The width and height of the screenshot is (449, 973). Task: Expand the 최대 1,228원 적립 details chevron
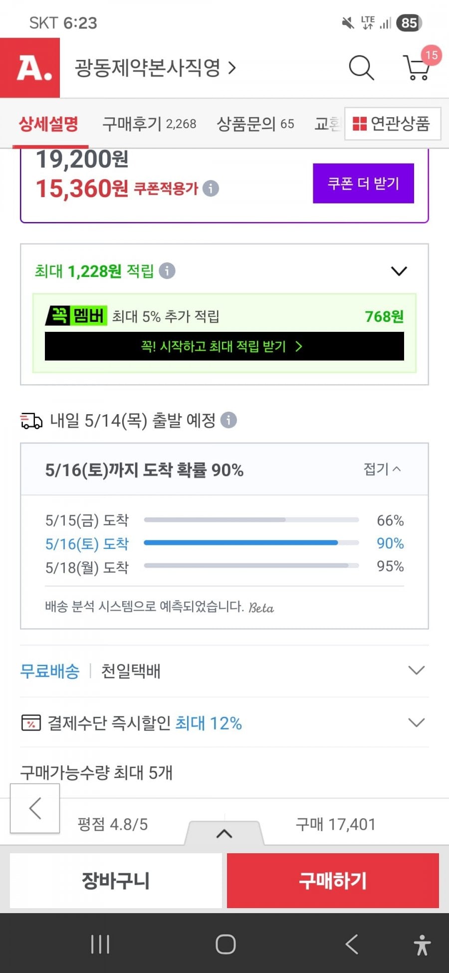(399, 271)
